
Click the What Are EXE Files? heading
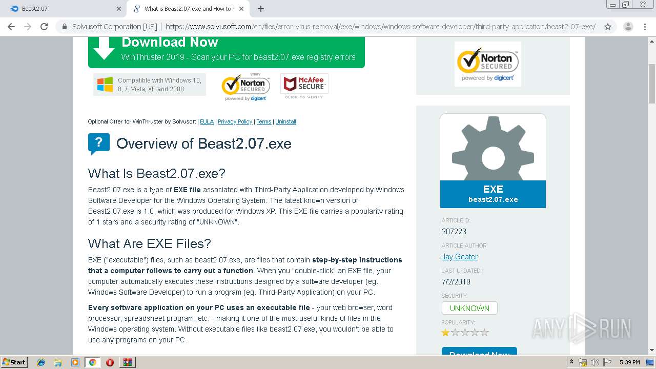click(x=150, y=243)
